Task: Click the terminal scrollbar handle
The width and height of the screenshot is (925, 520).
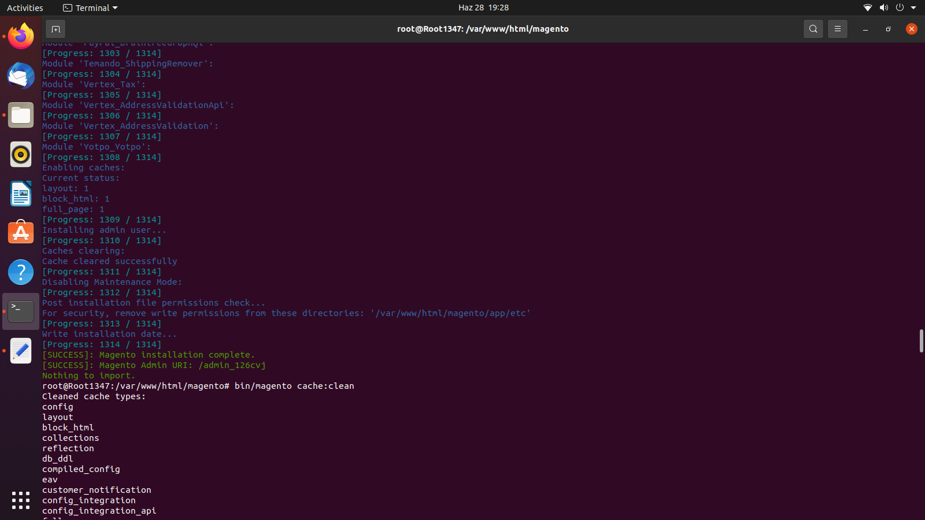Action: click(921, 341)
